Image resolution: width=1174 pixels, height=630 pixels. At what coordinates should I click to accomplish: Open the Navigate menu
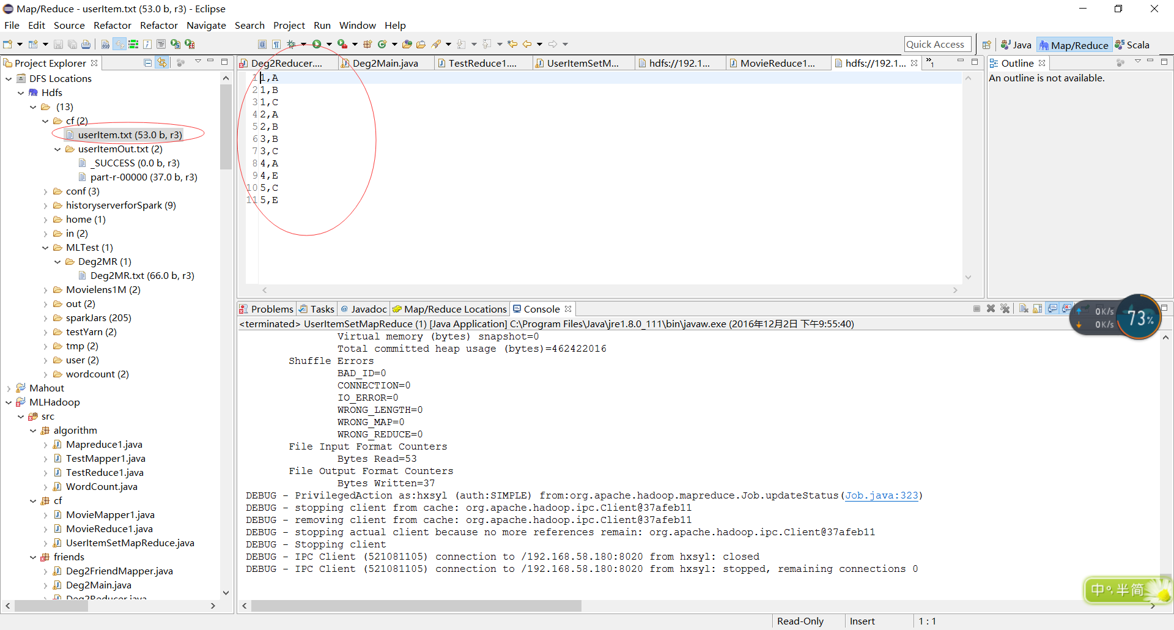(206, 25)
